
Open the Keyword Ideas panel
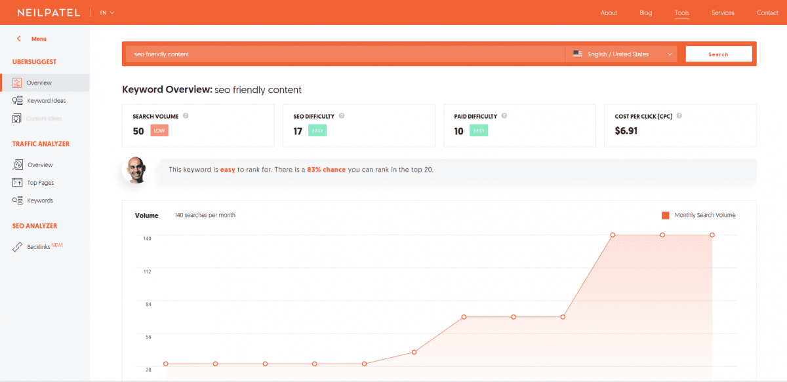click(x=45, y=100)
